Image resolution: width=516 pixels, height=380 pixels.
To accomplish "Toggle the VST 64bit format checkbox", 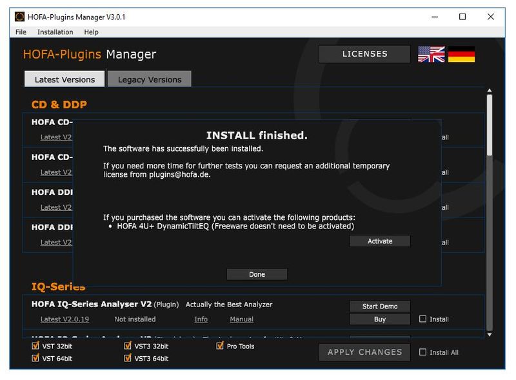I will coord(35,358).
